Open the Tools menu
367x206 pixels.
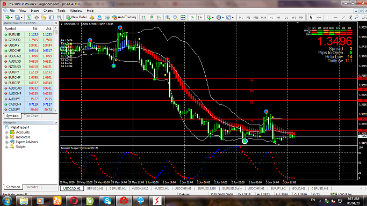point(61,11)
